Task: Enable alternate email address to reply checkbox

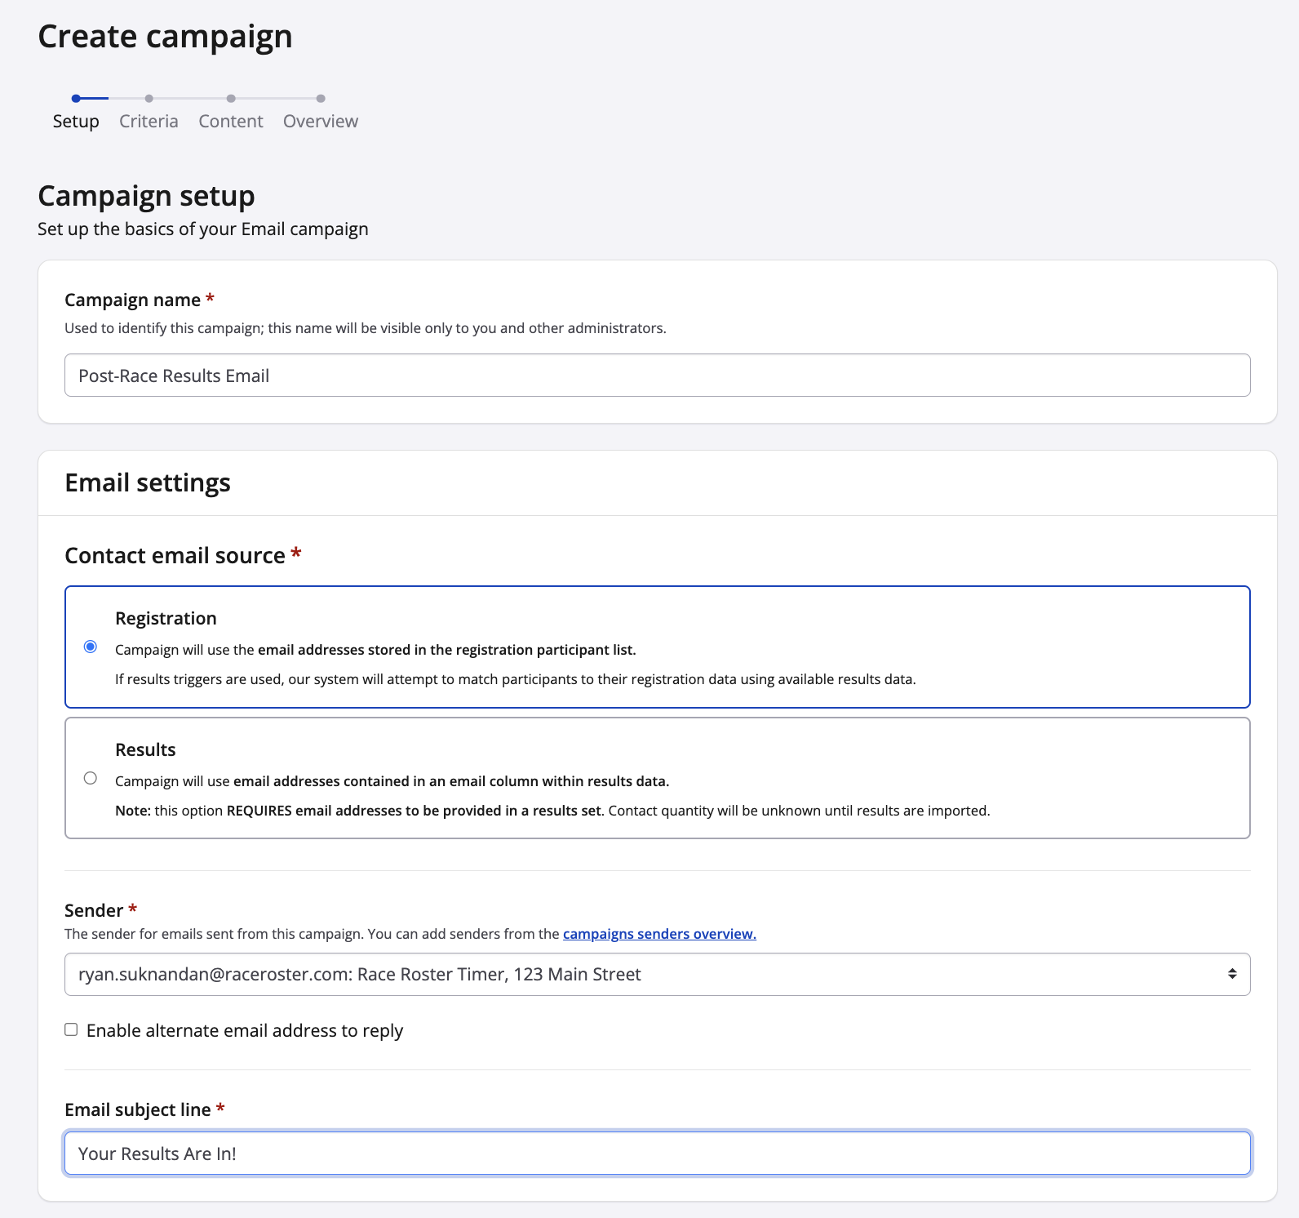Action: [72, 1029]
